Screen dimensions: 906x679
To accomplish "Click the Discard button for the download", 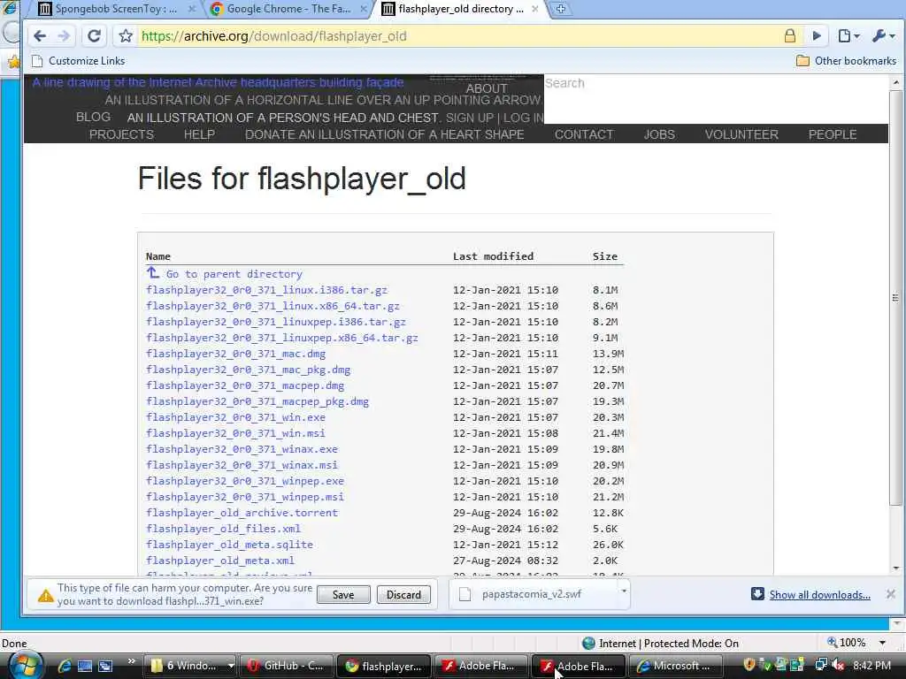I will [x=403, y=595].
